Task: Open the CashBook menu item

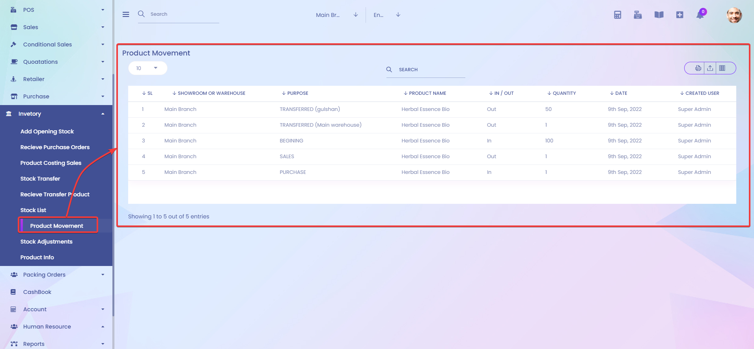Action: (x=37, y=292)
